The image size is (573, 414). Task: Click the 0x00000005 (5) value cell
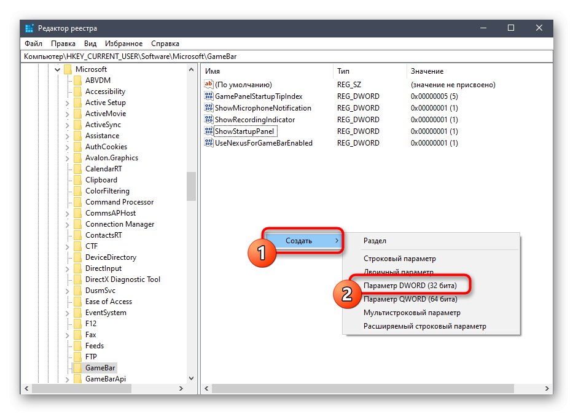coord(434,96)
